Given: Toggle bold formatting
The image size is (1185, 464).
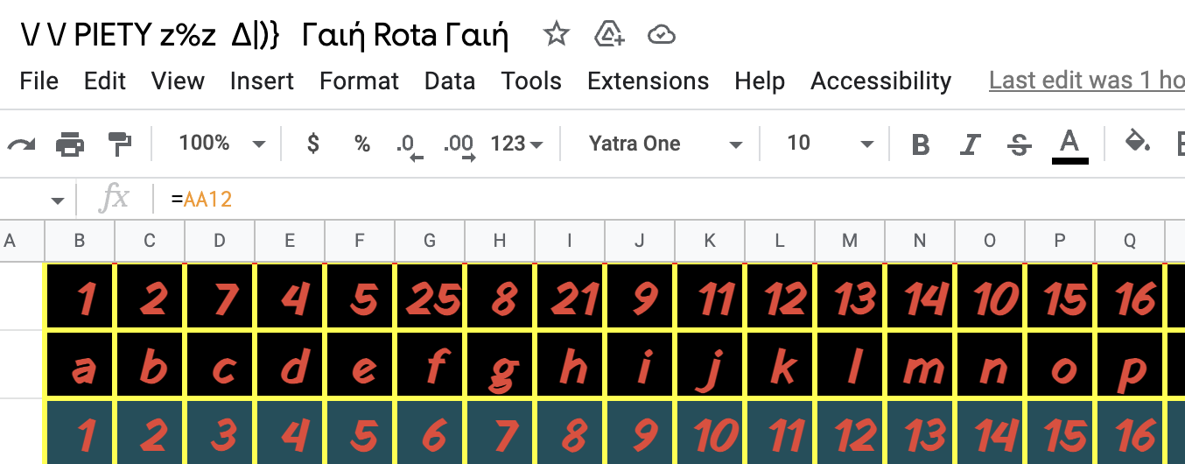Looking at the screenshot, I should 920,144.
